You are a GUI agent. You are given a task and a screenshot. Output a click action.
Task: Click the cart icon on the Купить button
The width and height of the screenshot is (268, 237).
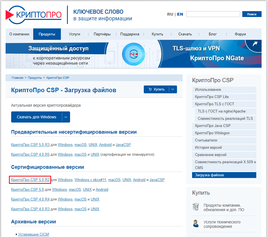pyautogui.click(x=151, y=89)
